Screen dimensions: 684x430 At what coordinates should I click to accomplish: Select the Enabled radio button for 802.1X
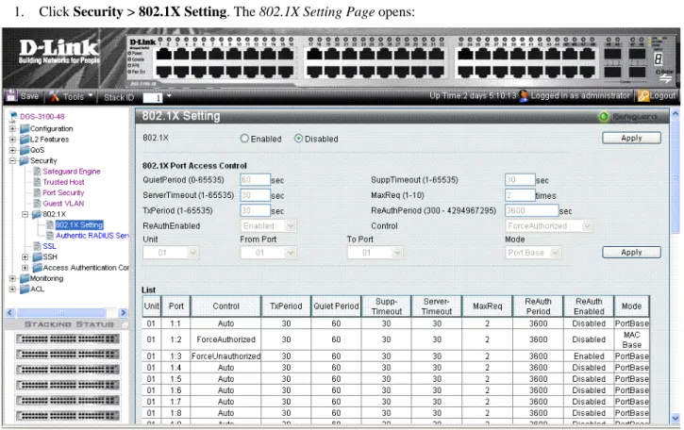pyautogui.click(x=244, y=139)
